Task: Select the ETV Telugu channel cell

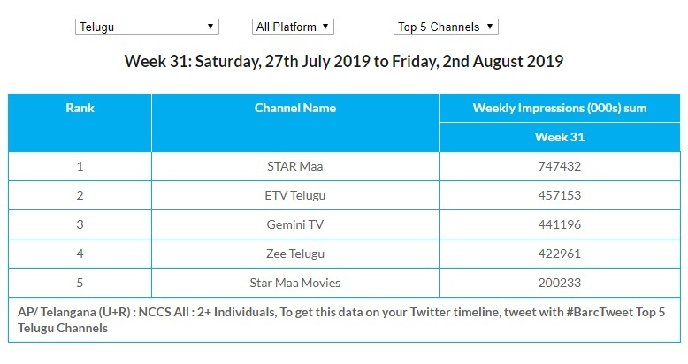Action: (x=295, y=195)
